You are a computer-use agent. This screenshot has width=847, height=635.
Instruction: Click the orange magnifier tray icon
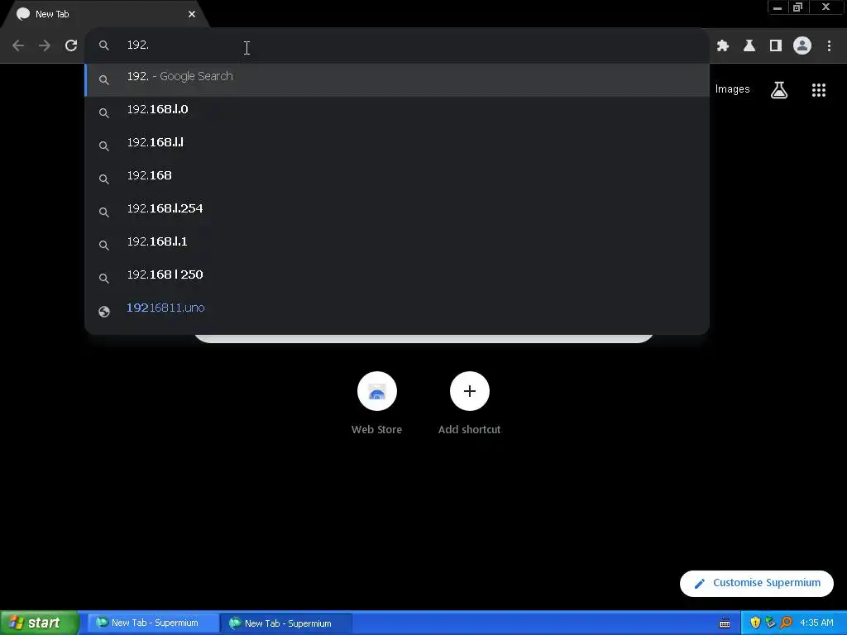tap(786, 623)
